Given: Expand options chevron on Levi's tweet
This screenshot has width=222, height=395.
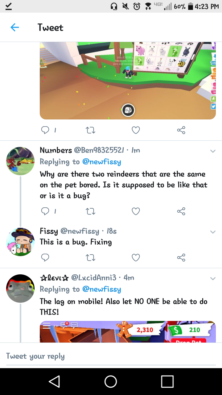Looking at the screenshot, I should [213, 279].
